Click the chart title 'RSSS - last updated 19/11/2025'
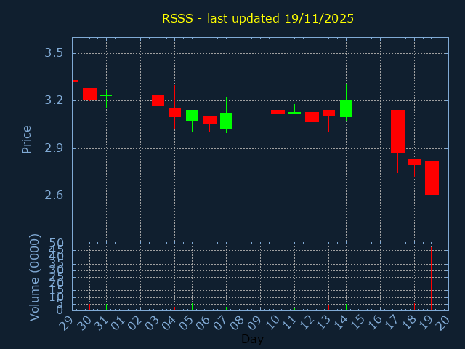This screenshot has width=465, height=349. tap(258, 18)
